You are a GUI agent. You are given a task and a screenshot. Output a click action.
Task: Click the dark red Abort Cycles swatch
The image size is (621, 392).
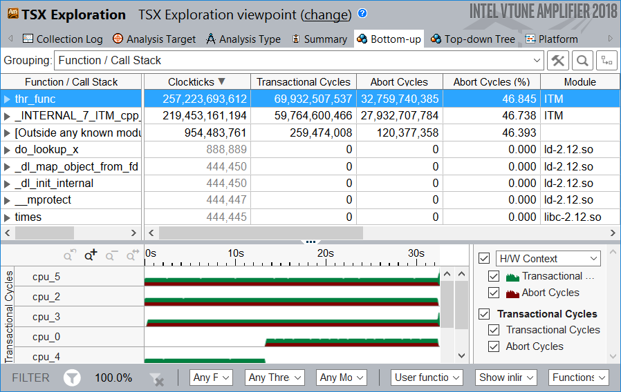[512, 293]
